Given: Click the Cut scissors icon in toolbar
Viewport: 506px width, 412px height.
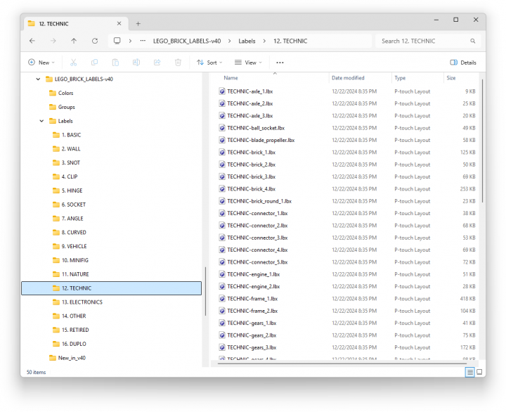Looking at the screenshot, I should (x=73, y=63).
